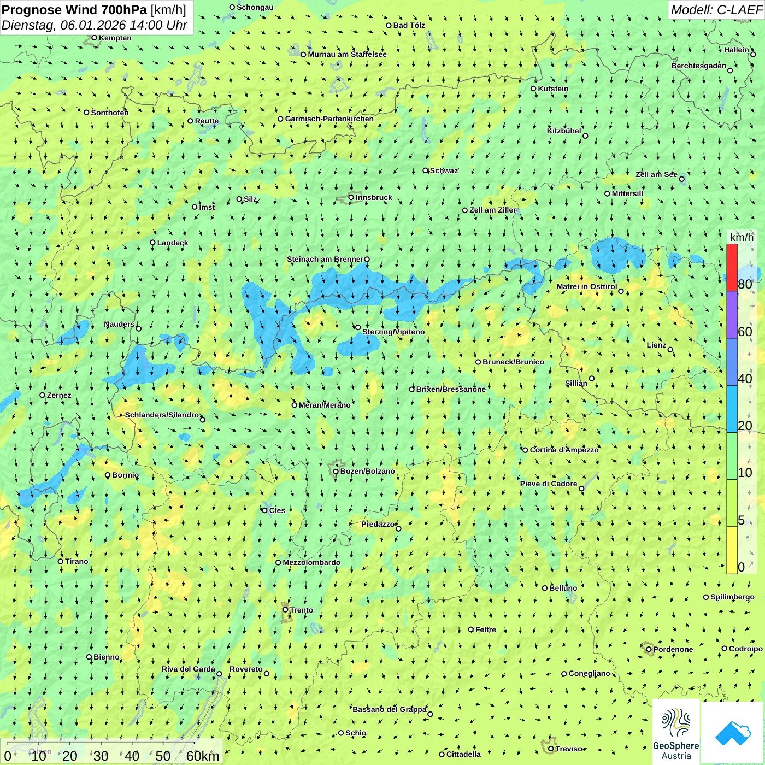Select the Garmisch-Partenkirchen label
This screenshot has width=765, height=765.
329,119
